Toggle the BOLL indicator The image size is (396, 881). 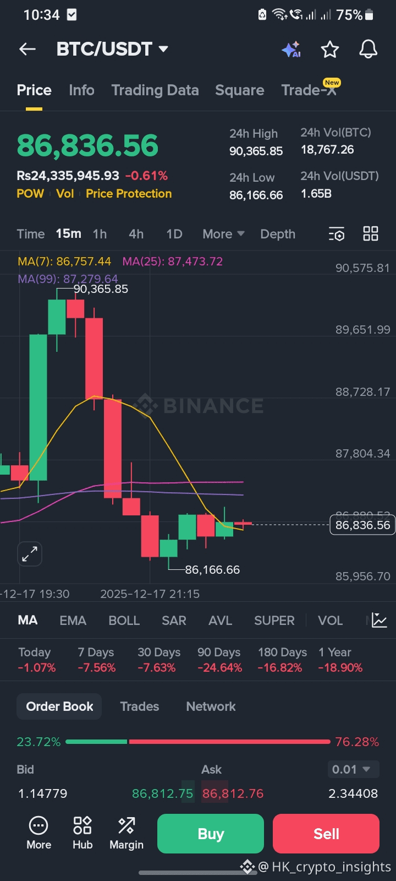coord(124,621)
